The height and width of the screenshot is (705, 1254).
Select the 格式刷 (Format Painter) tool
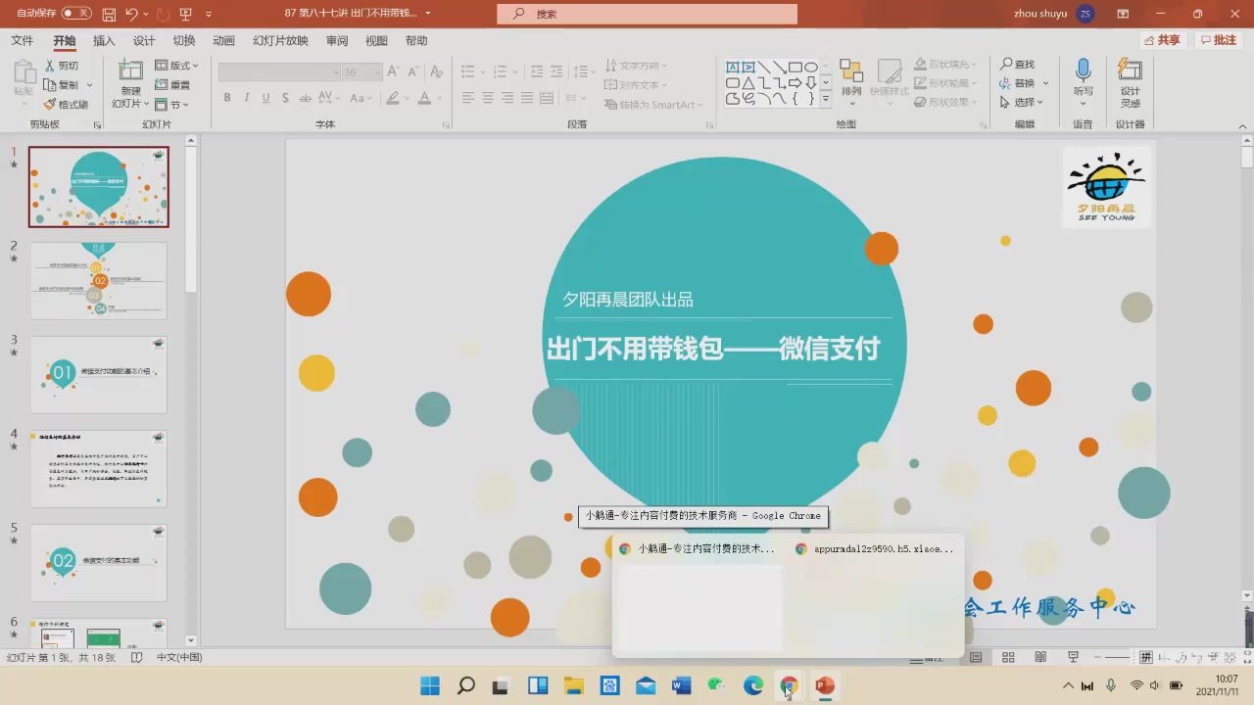(66, 105)
